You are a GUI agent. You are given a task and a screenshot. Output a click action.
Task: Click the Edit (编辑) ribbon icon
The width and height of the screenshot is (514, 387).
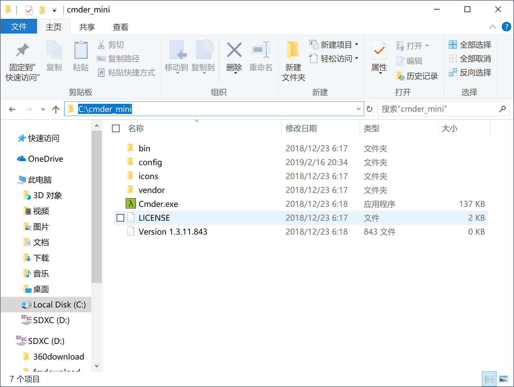pos(400,61)
